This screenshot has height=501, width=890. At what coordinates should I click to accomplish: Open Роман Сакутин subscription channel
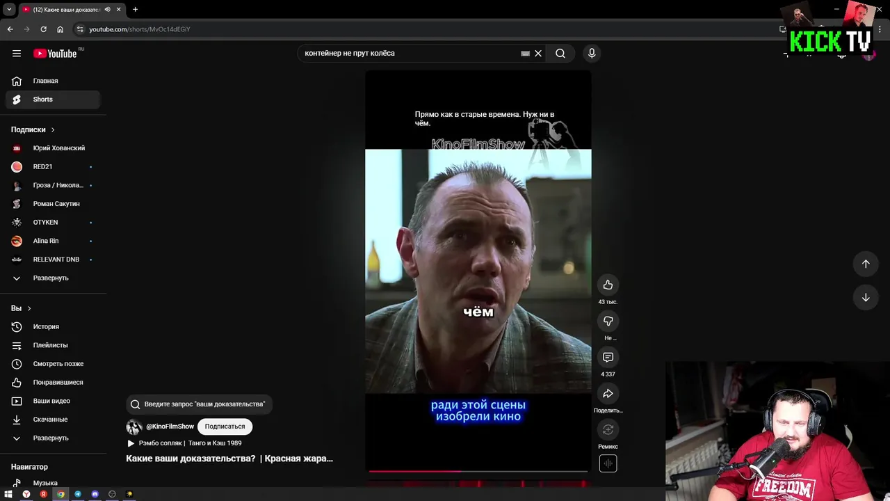53,204
